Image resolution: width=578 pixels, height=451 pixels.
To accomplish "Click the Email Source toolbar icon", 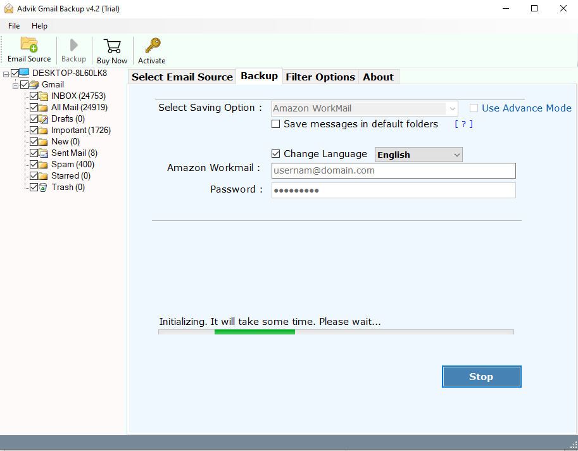I will (x=29, y=44).
